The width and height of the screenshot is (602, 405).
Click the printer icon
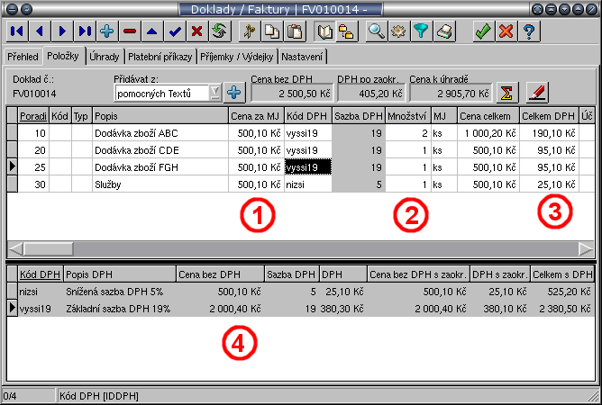pyautogui.click(x=443, y=31)
